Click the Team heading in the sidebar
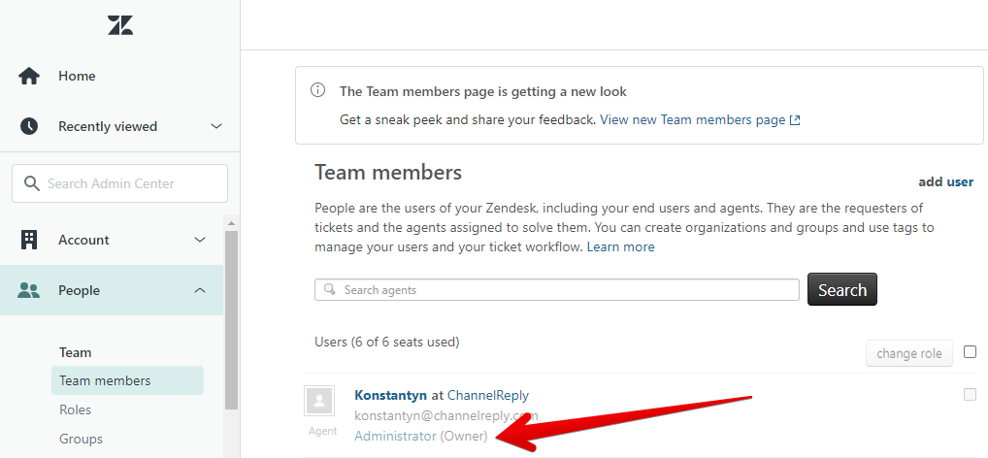This screenshot has height=458, width=988. tap(75, 352)
